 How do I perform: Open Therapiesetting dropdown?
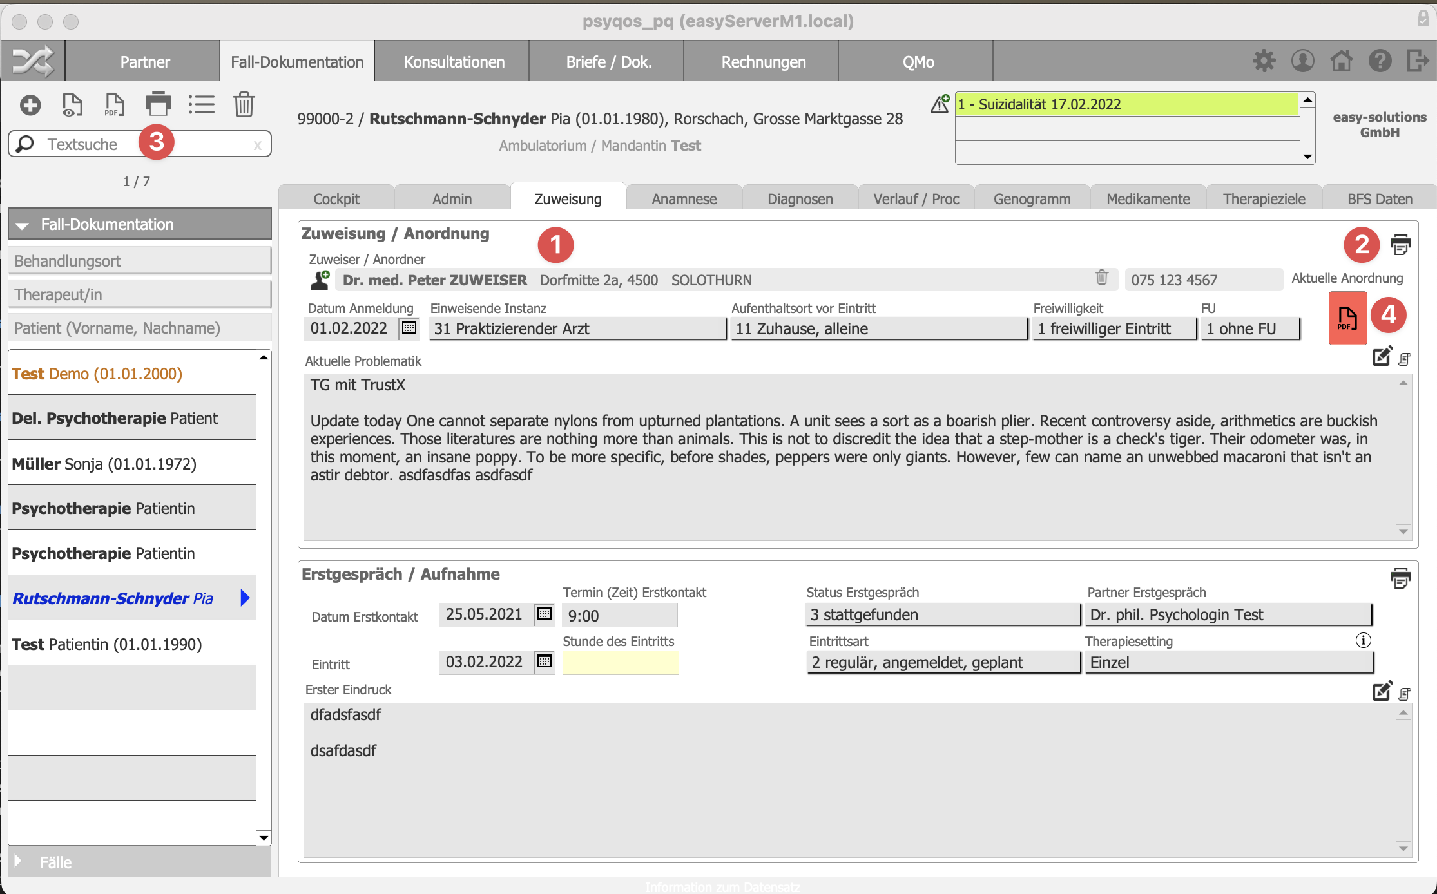coord(1229,662)
